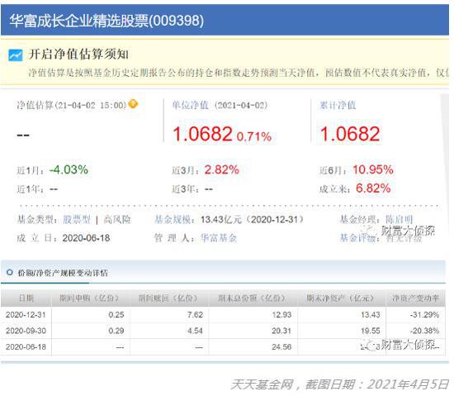Open the 单位净值 link
This screenshot has height=396, width=454.
click(x=190, y=105)
